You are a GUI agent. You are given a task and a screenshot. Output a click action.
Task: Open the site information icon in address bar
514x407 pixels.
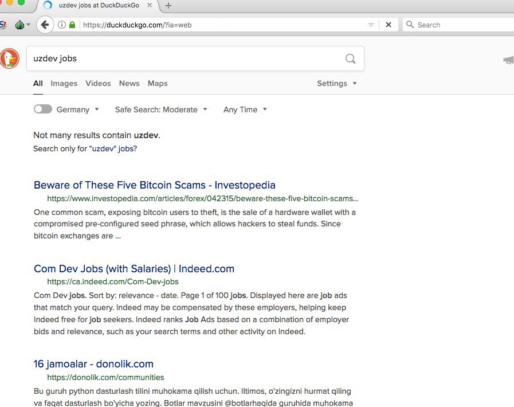62,25
